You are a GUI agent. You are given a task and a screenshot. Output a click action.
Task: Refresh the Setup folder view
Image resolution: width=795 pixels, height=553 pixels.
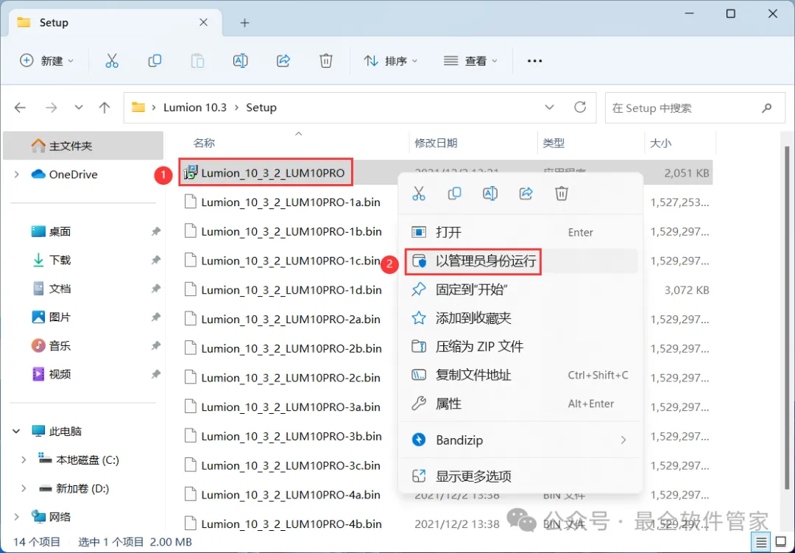tap(580, 107)
